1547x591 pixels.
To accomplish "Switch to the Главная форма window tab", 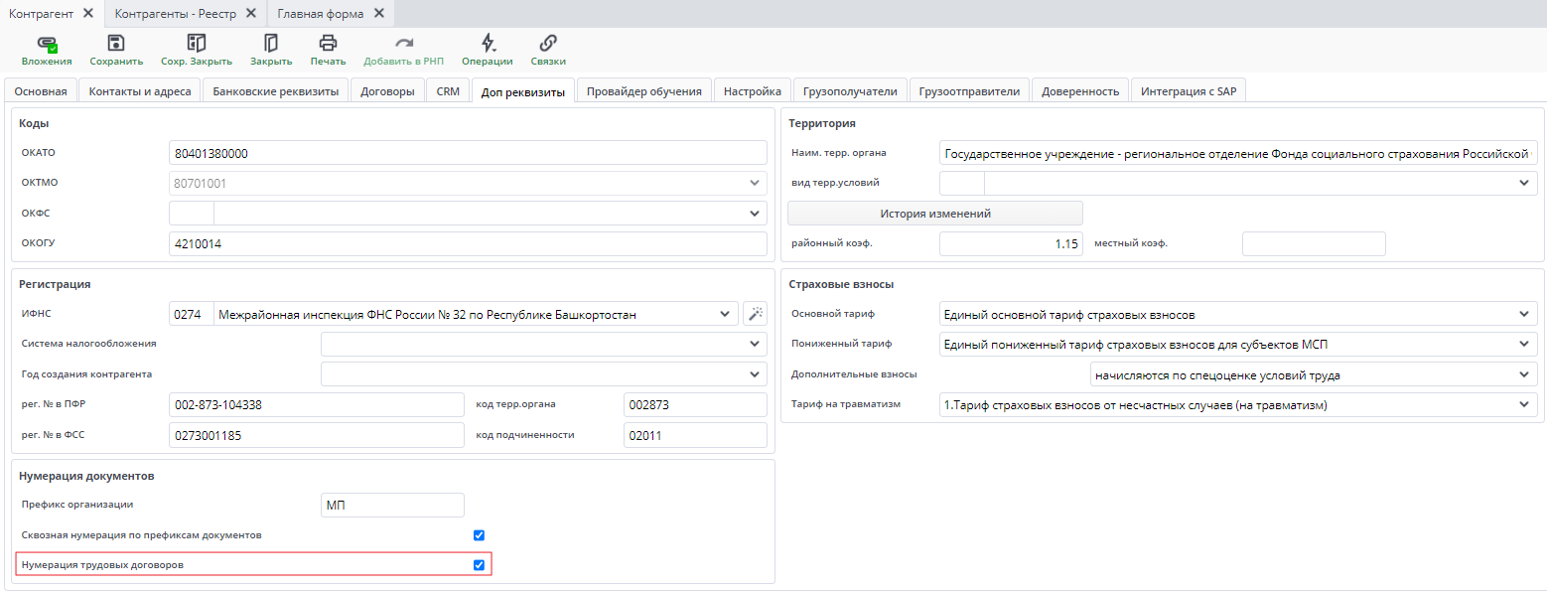I will [320, 13].
